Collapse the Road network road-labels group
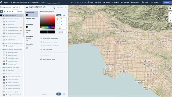This screenshot has width=172, height=97. click(1, 68)
